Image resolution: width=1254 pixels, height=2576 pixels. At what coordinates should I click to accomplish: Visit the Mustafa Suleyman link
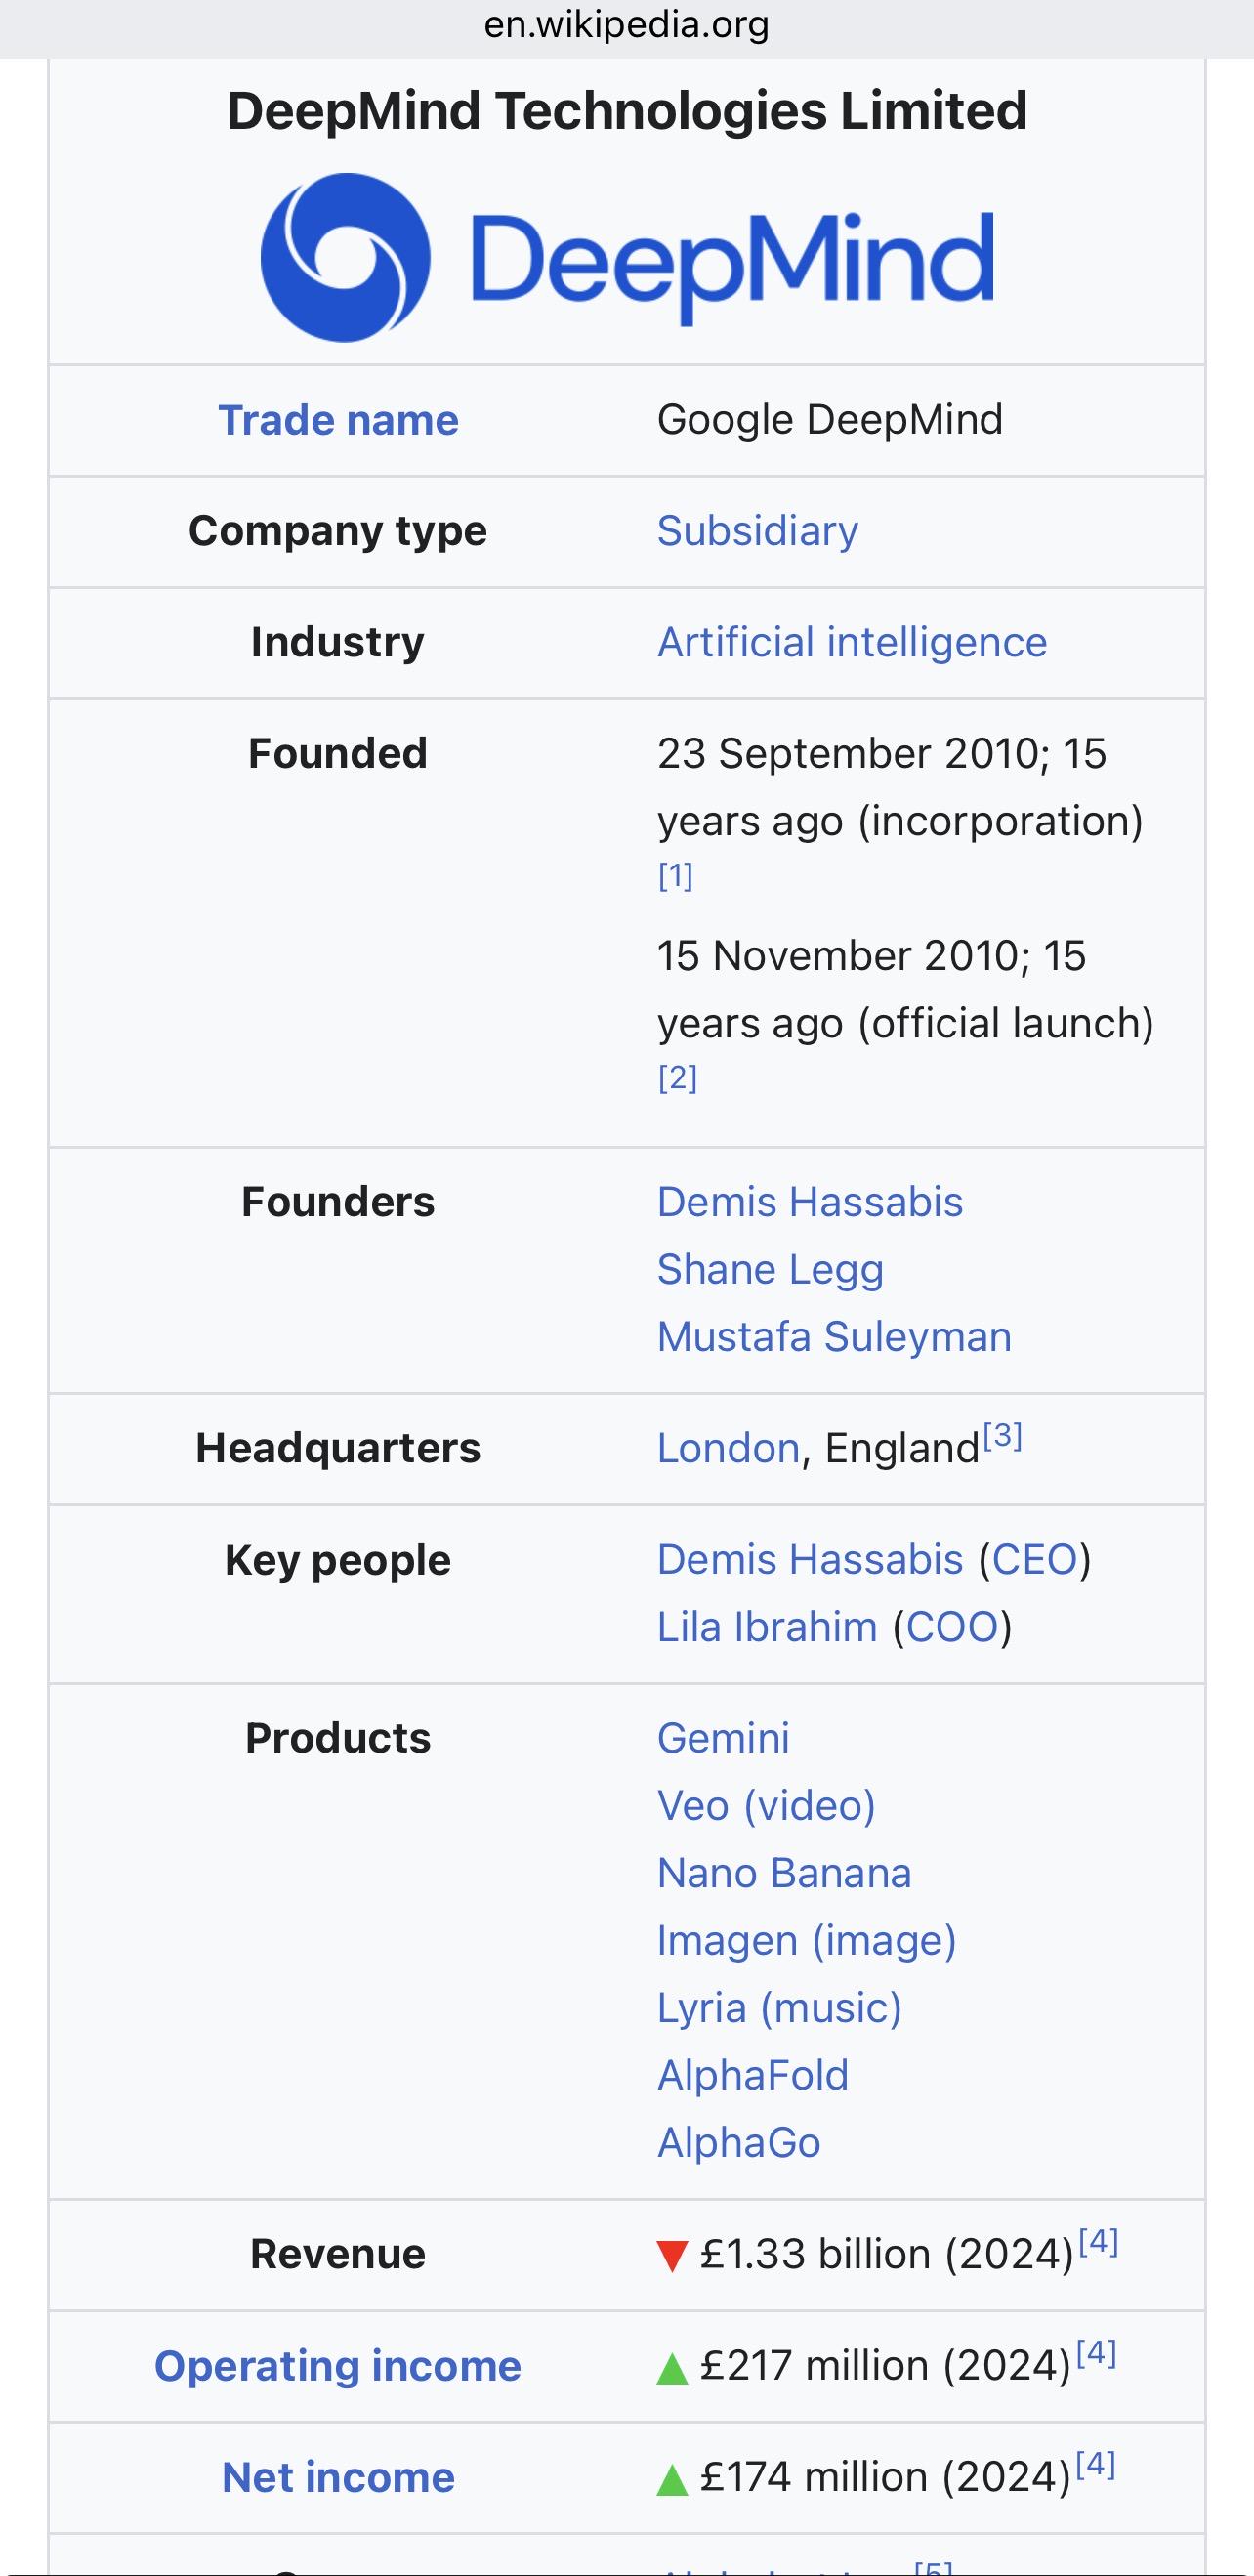click(x=834, y=1337)
